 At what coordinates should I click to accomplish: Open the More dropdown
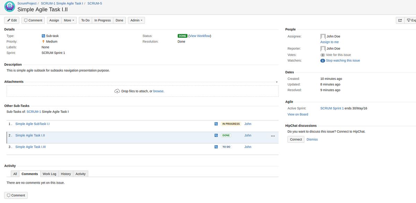69,20
